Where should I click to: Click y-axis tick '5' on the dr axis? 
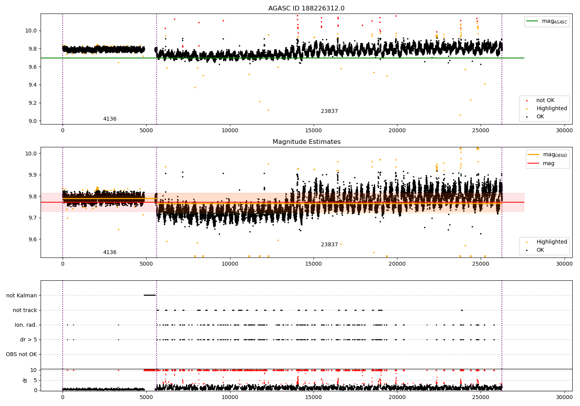pos(35,380)
